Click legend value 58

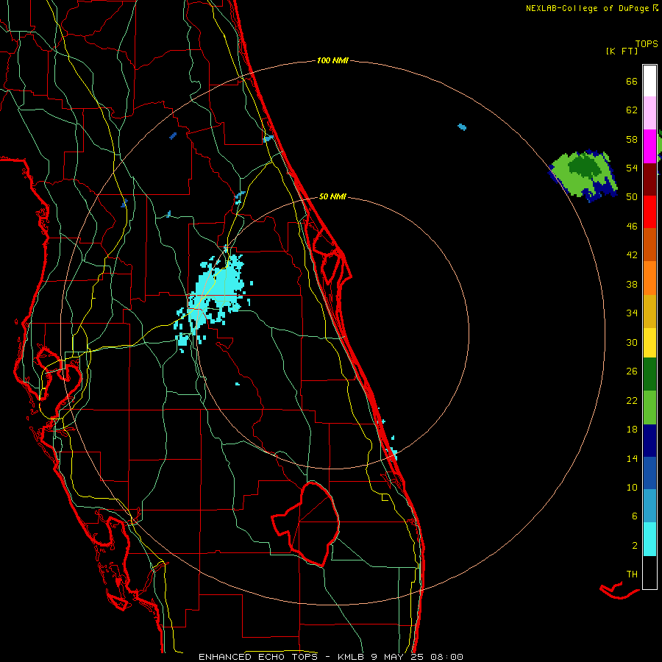632,139
